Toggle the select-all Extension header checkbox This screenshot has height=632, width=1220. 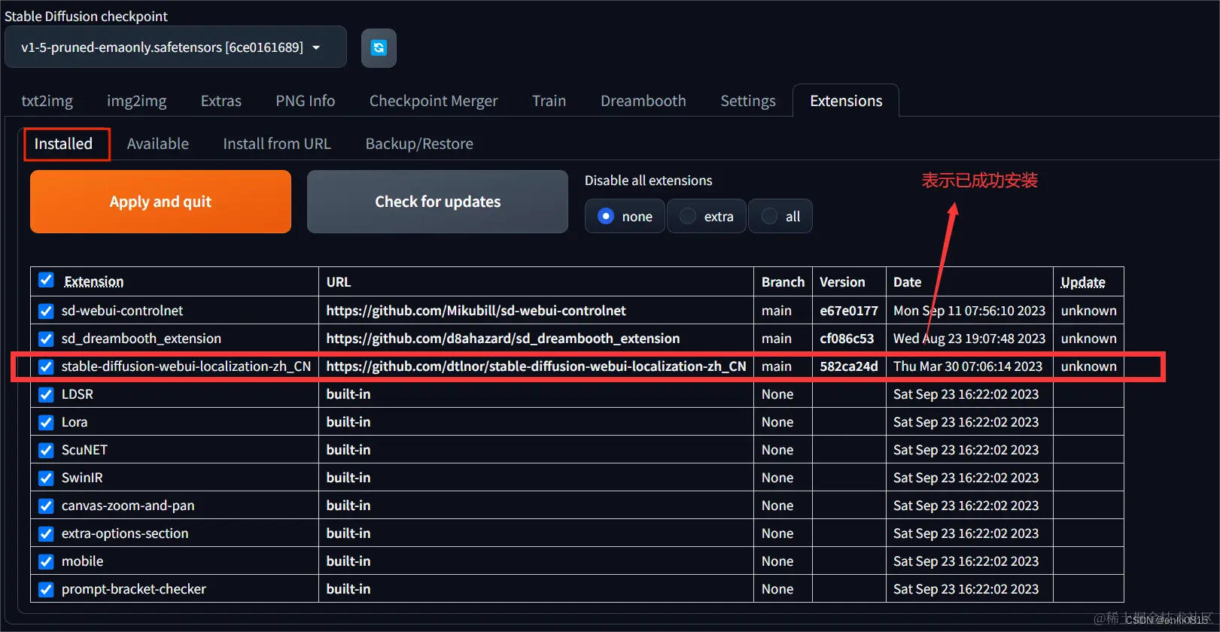click(x=46, y=280)
